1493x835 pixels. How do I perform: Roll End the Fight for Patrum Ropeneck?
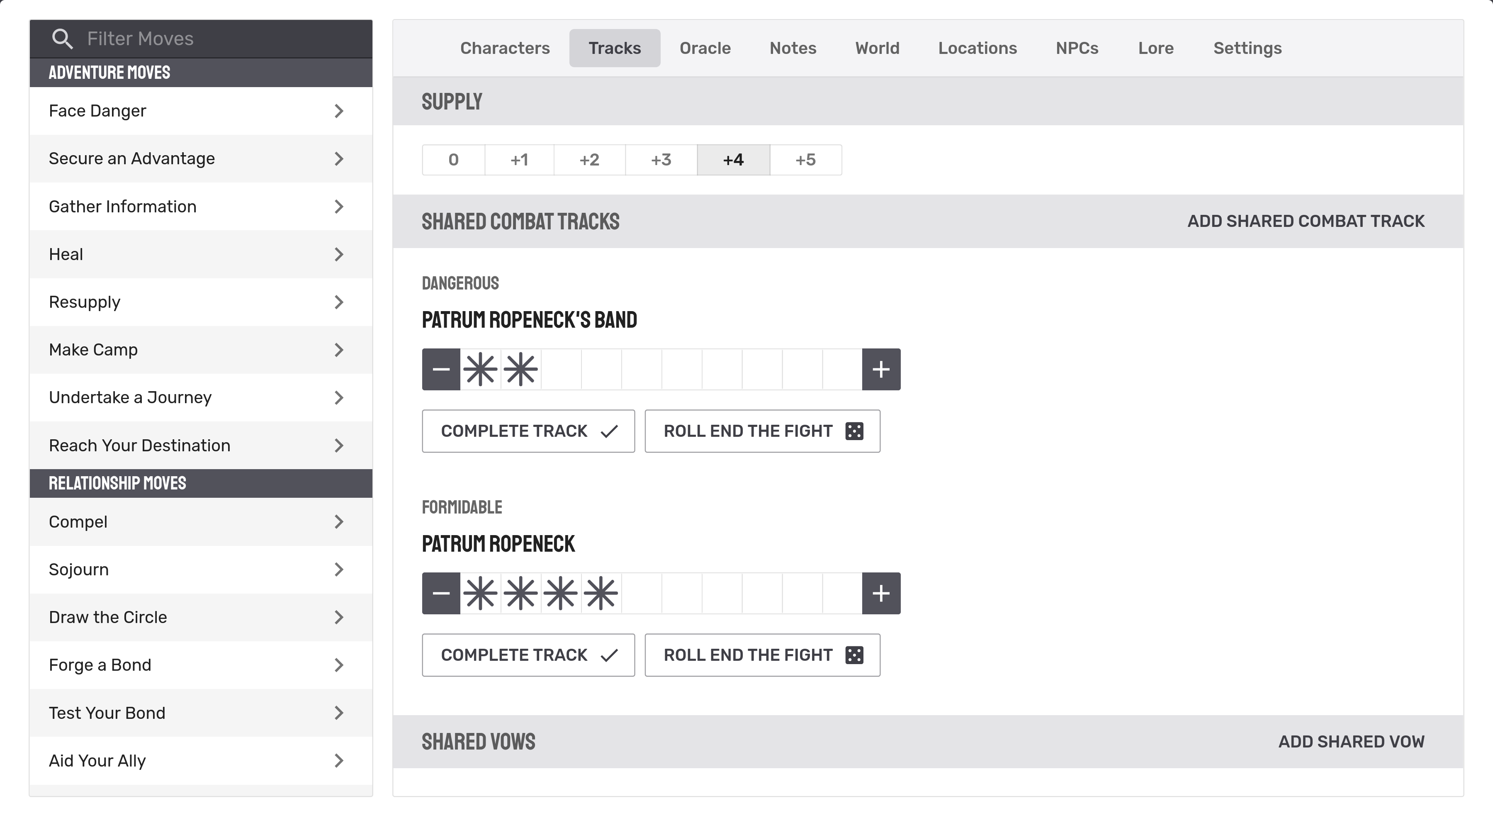coord(762,655)
